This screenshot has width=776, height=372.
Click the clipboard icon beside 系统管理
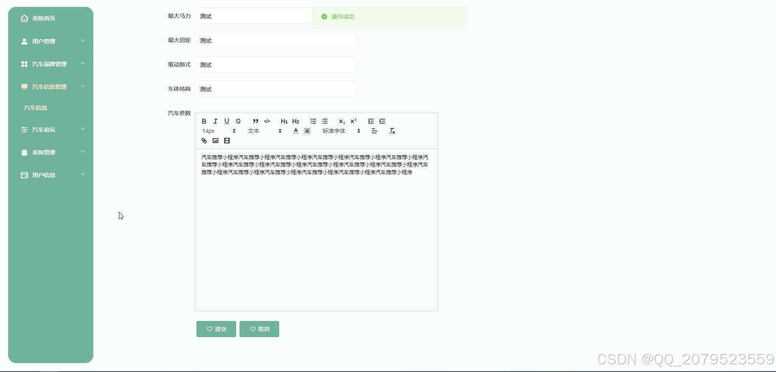(x=24, y=152)
